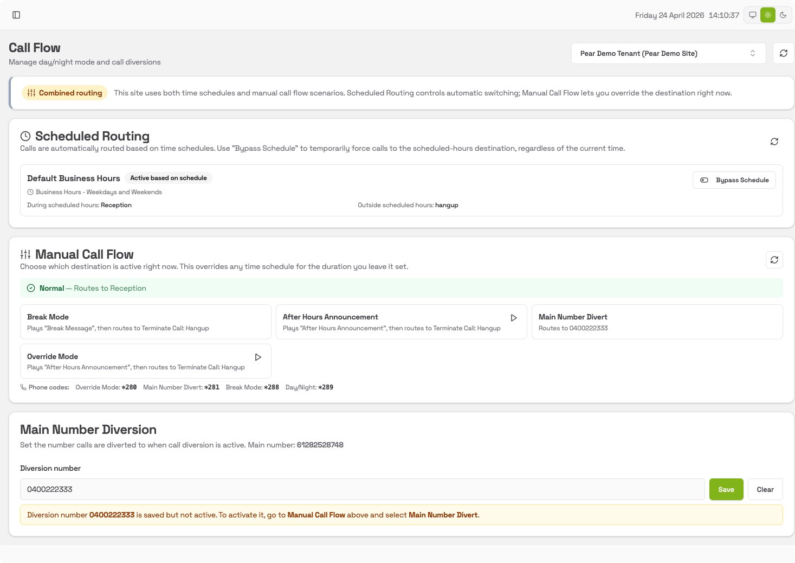The width and height of the screenshot is (795, 563).
Task: Click the yellow diversion saved warning message
Action: (x=402, y=515)
